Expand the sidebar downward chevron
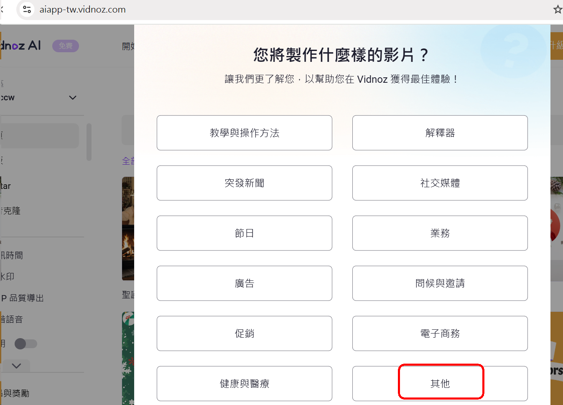Screen dimensions: 563x405 16,366
